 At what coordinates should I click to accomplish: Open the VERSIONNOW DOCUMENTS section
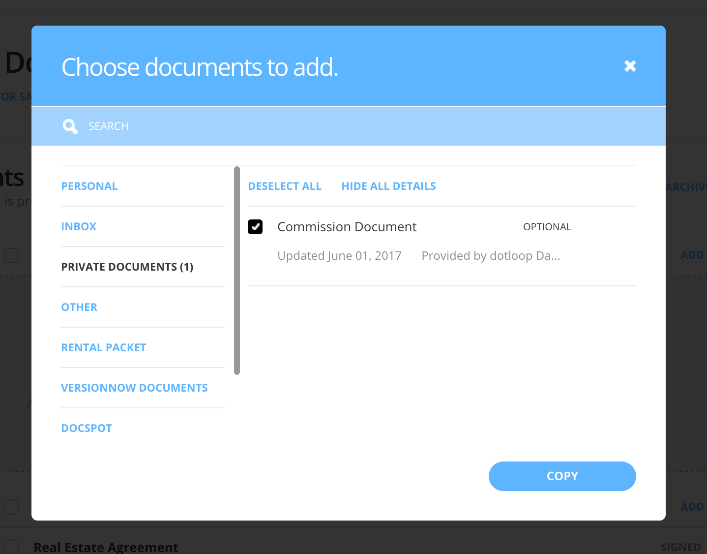[134, 388]
